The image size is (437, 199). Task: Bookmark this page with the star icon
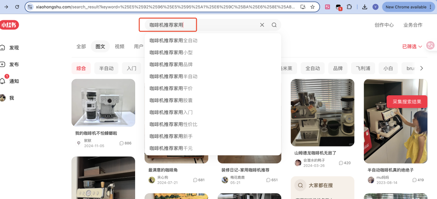click(312, 7)
